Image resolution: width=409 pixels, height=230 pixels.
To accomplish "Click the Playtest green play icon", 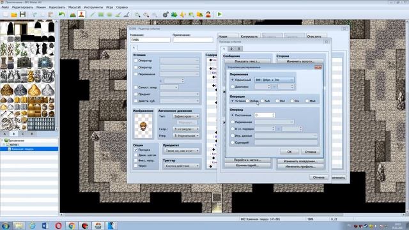I will coord(220,15).
